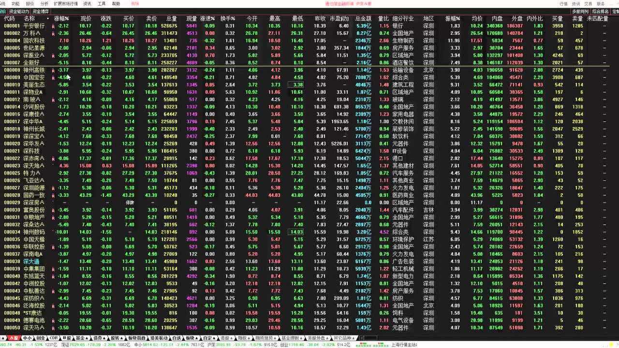Open the 分析 menu
The image size is (619, 348).
[x=44, y=3]
